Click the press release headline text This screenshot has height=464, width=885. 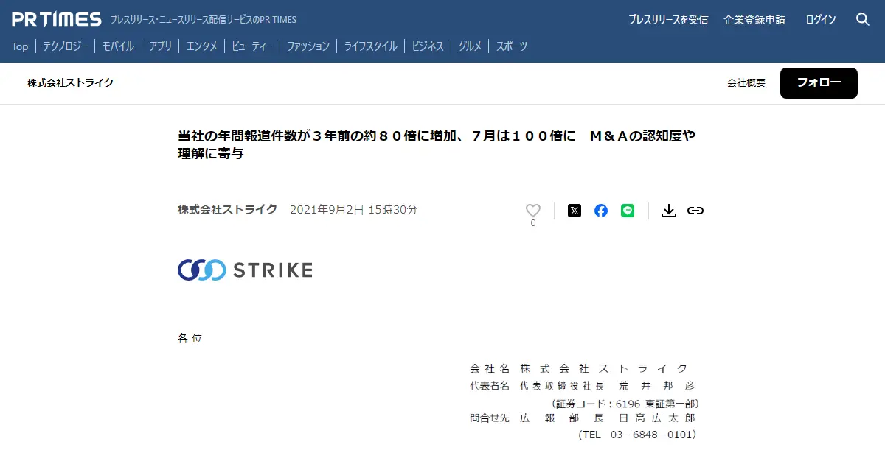[437, 145]
